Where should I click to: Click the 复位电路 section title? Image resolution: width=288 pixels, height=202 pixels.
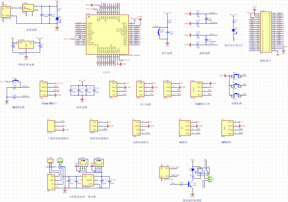[x=167, y=53]
